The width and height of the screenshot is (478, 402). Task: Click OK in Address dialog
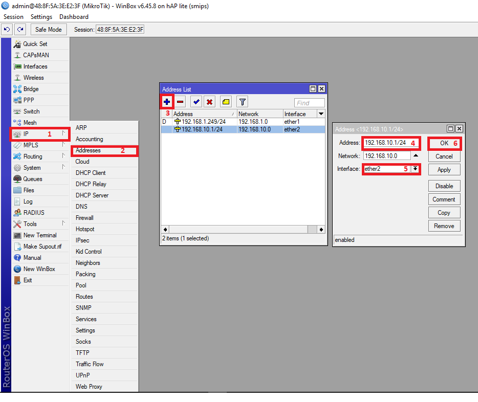(x=444, y=143)
